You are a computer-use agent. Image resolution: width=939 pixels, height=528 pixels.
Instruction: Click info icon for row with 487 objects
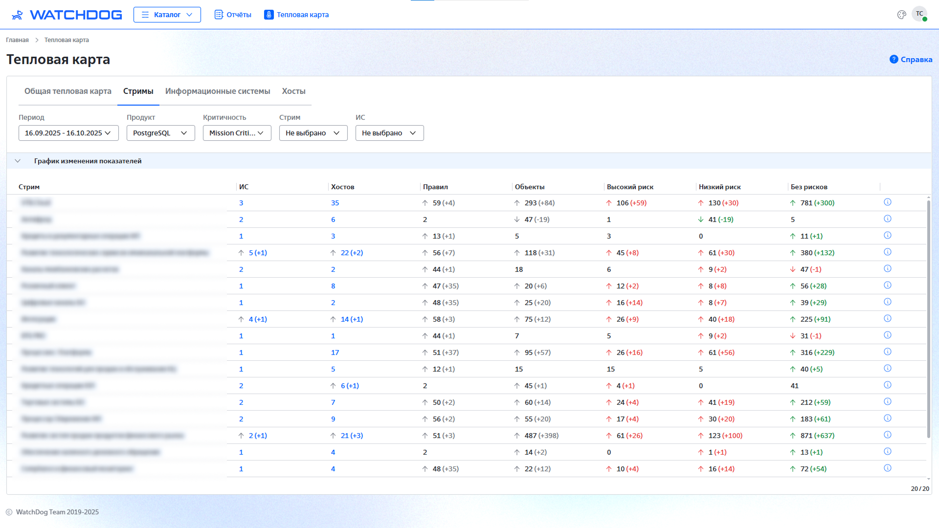(888, 435)
